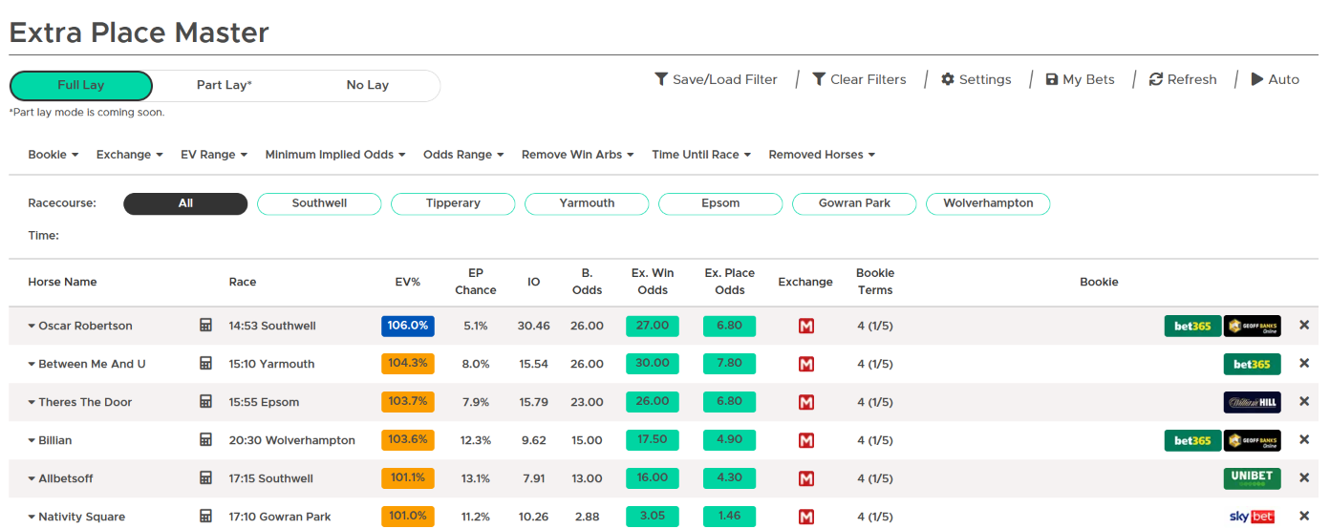Filter by Wolverhampton racecourse

[x=988, y=203]
